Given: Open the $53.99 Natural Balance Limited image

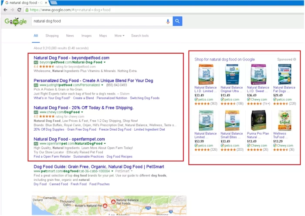Looking at the screenshot, I should (206, 120).
